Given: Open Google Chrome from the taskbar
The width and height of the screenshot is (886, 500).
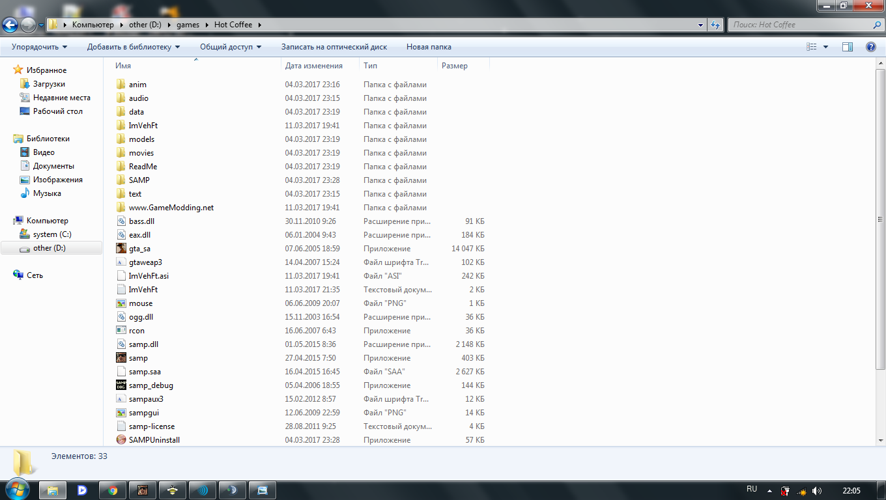Looking at the screenshot, I should [x=113, y=490].
